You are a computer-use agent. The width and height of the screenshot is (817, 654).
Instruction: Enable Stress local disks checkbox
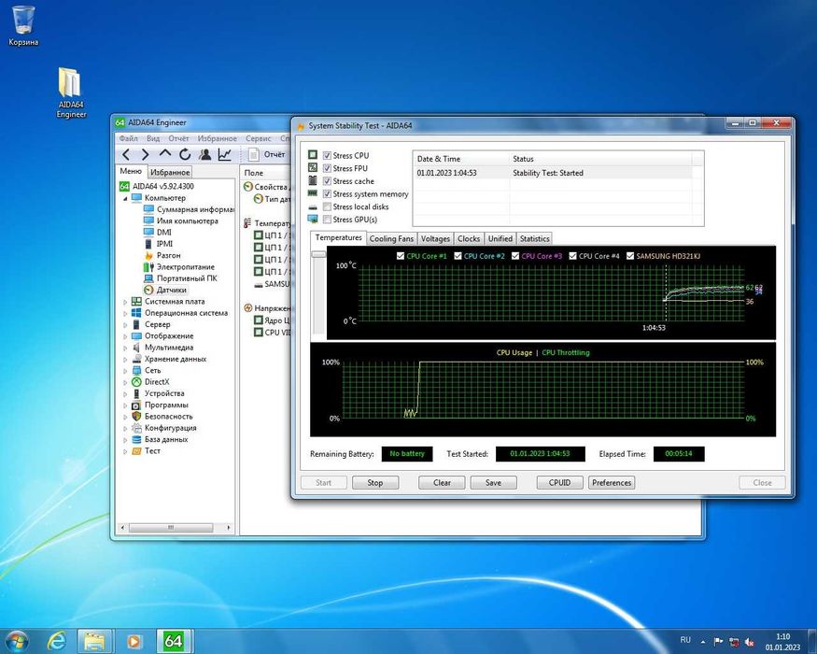click(x=327, y=206)
